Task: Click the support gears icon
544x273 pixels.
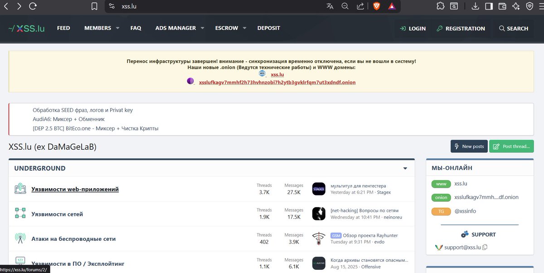Action: (x=465, y=234)
